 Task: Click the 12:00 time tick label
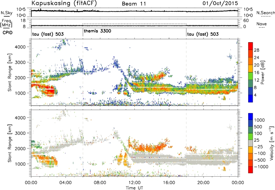(x=134, y=183)
